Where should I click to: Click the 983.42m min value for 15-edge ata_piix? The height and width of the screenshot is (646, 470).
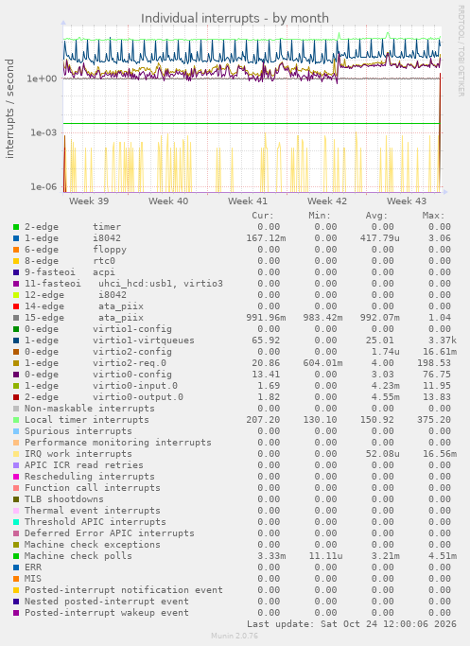click(x=322, y=318)
